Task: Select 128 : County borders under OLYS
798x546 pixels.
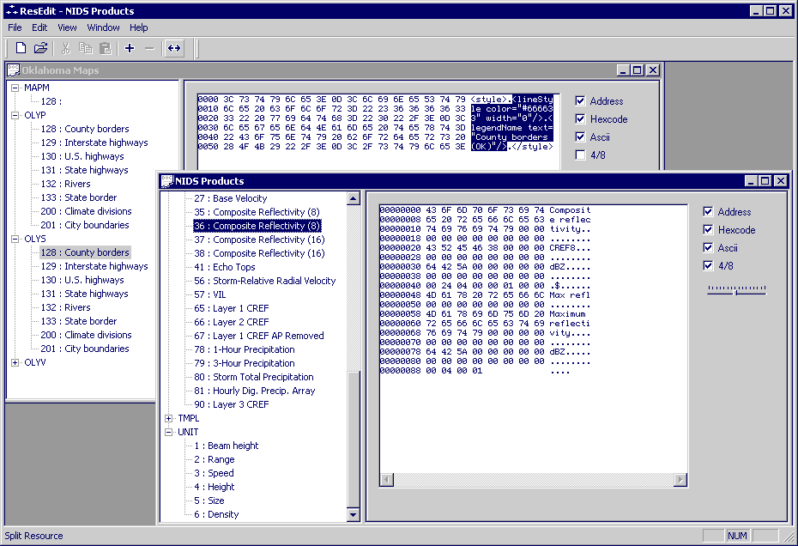Action: (x=85, y=252)
